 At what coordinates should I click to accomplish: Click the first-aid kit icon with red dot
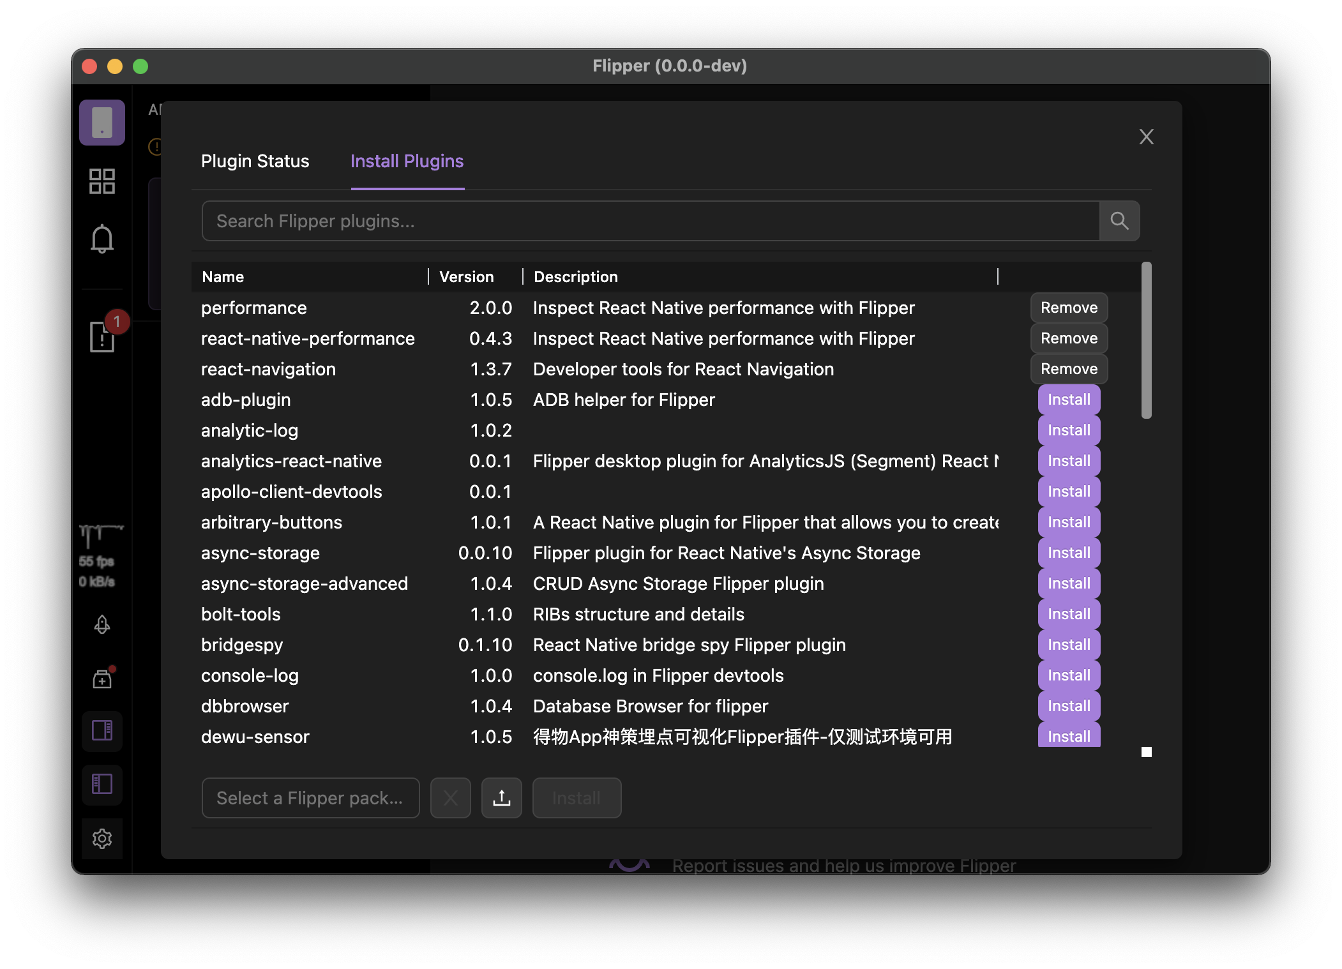coord(102,679)
